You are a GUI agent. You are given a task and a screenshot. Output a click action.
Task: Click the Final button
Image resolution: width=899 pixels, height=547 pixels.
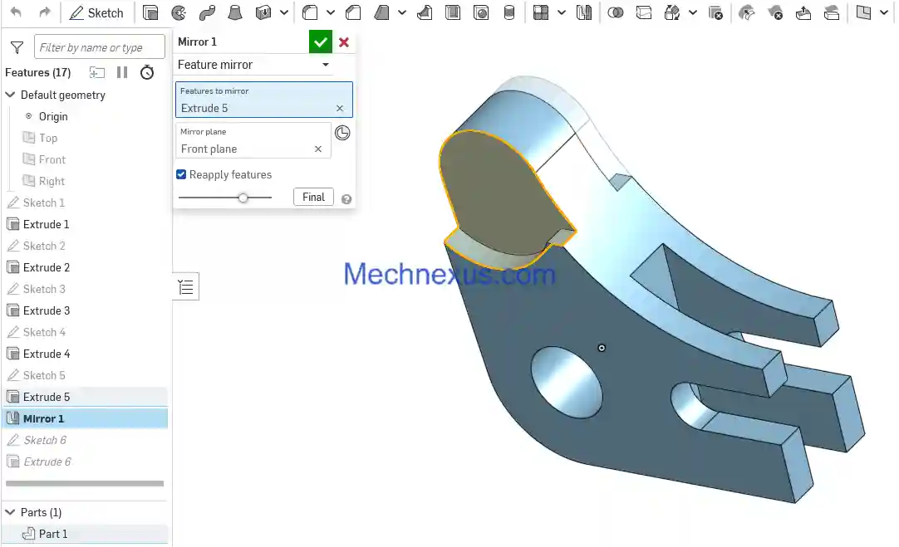(x=313, y=198)
